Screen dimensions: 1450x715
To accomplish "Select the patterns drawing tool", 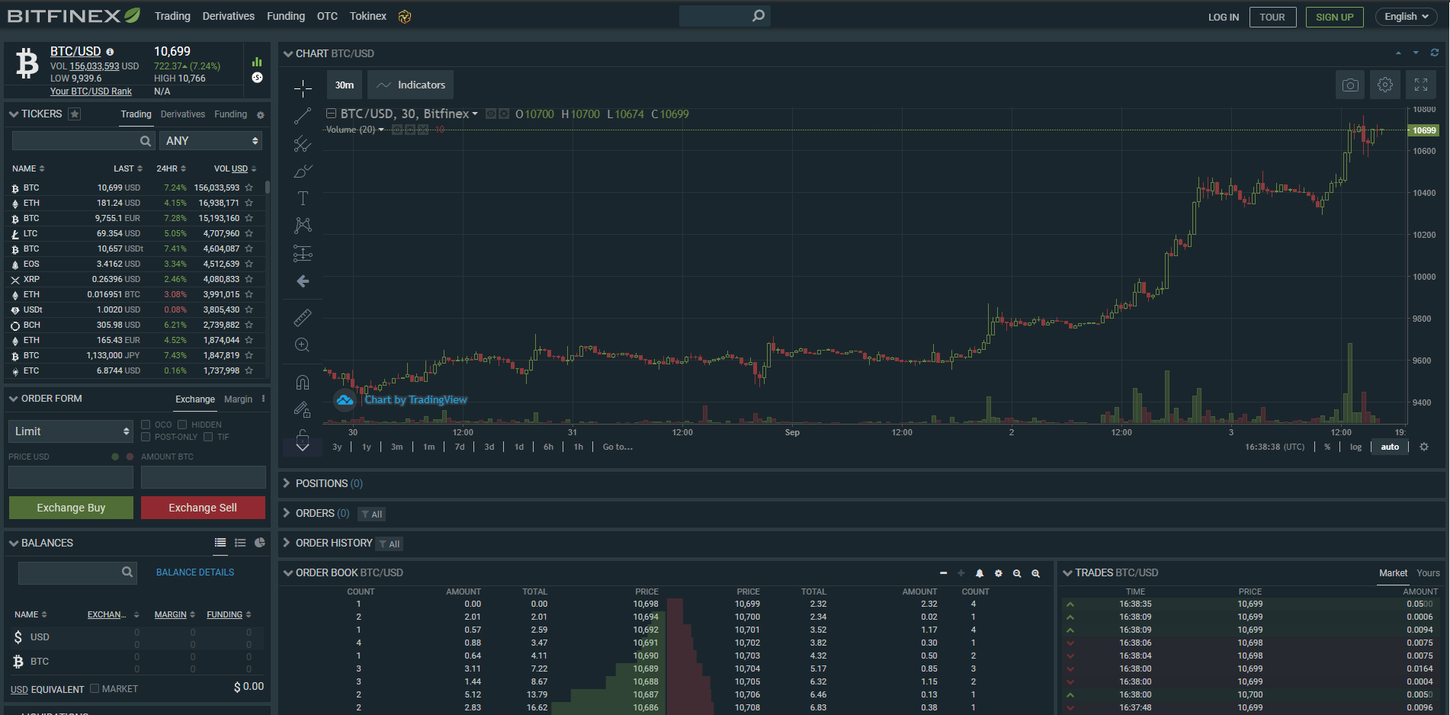I will pos(303,225).
